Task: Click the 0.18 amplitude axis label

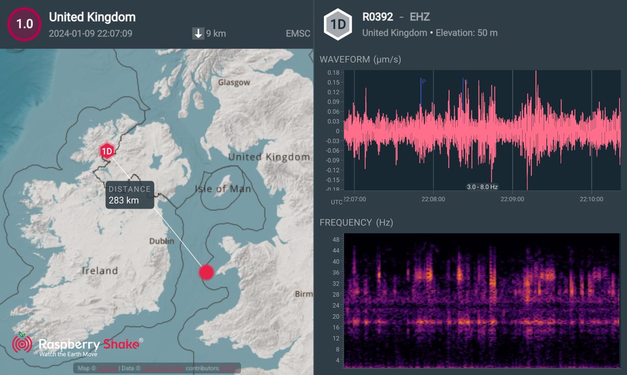Action: [x=334, y=72]
